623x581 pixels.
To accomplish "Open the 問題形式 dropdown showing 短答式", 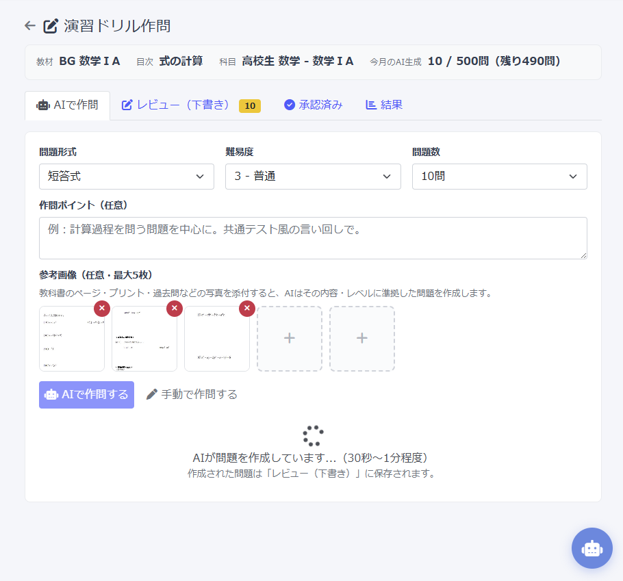I will 127,177.
